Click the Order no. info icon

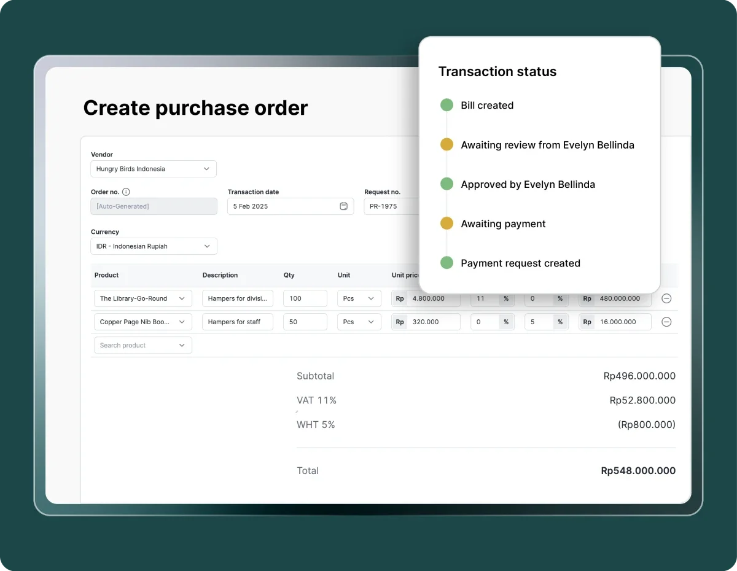pyautogui.click(x=126, y=192)
